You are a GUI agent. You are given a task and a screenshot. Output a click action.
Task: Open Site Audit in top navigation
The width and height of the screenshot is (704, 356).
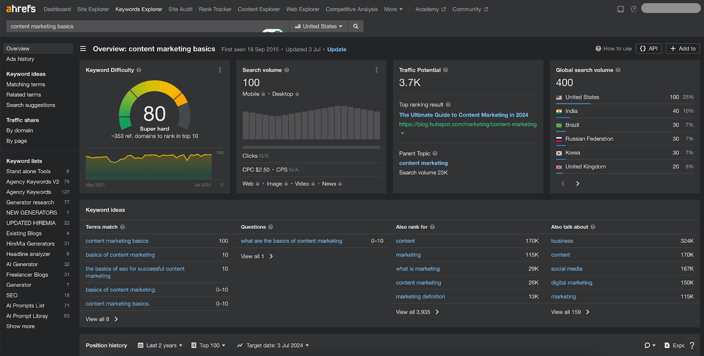click(x=180, y=9)
